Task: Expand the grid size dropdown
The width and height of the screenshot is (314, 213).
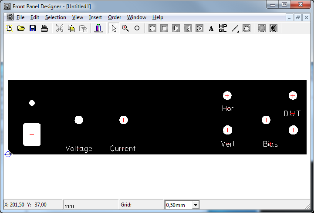Action: [196, 205]
